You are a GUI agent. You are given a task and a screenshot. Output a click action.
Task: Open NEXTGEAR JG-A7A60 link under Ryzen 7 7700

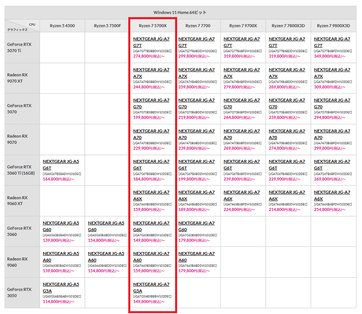(x=196, y=257)
